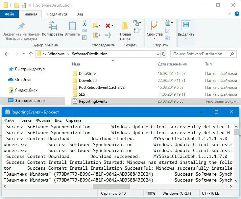Expand the Copy to dropdown arrow

tap(99, 35)
